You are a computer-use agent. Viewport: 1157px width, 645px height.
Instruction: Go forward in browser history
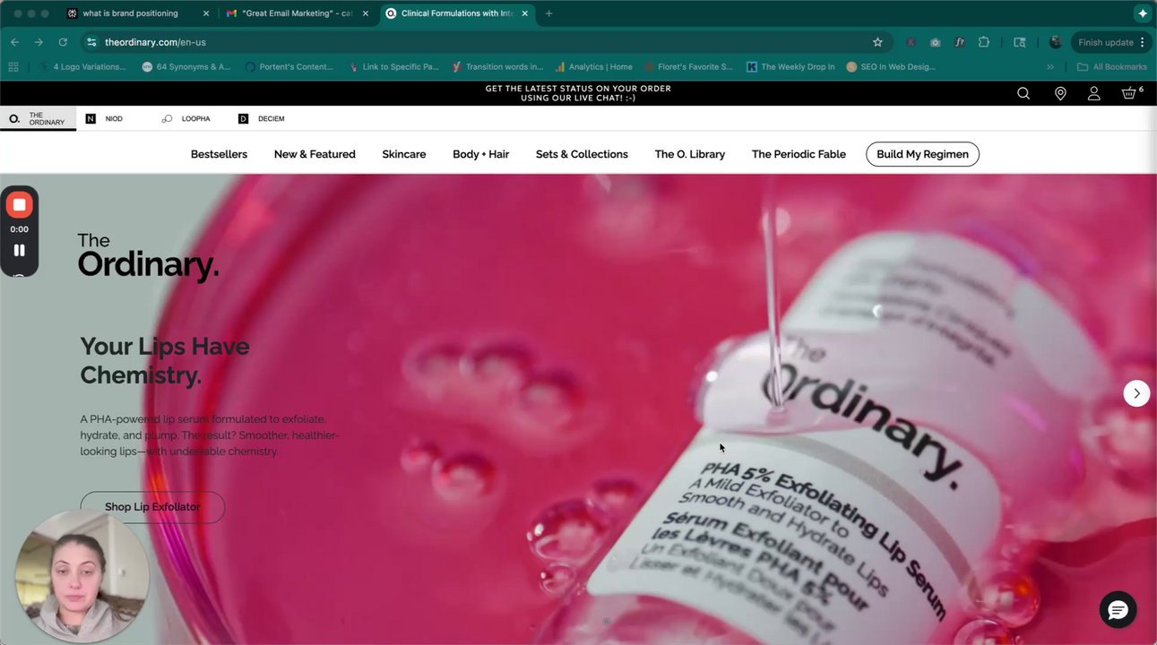39,42
